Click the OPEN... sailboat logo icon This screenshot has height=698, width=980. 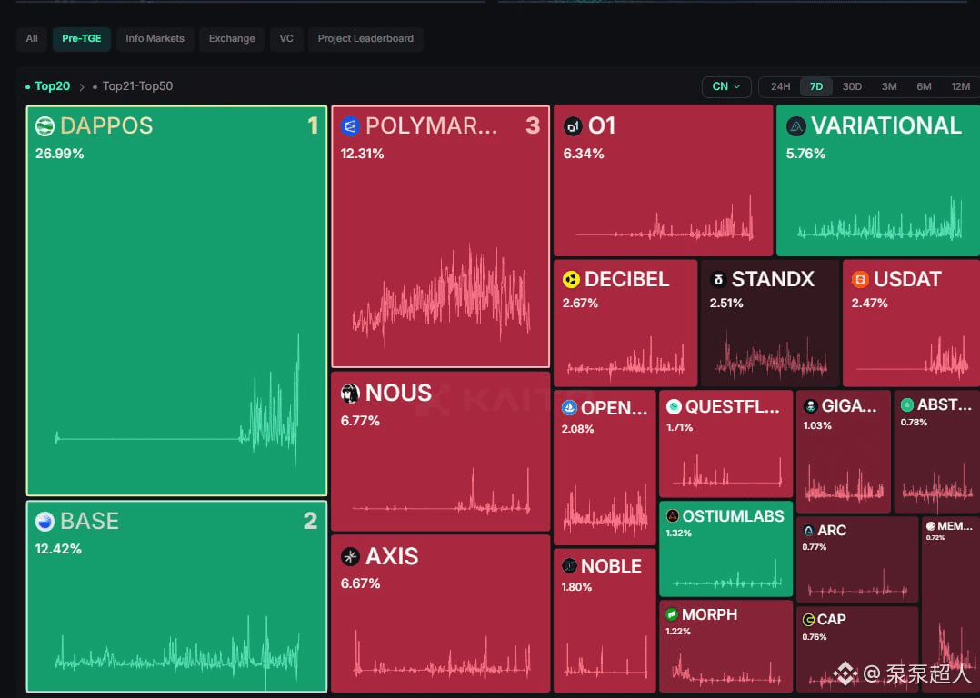[569, 408]
